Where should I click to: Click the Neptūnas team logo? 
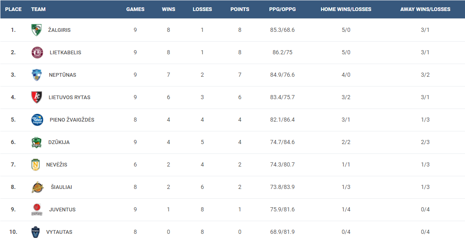click(37, 75)
